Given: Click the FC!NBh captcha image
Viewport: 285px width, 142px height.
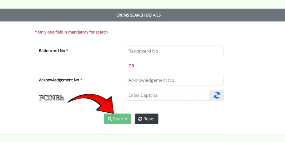Looking at the screenshot, I should pos(51,98).
